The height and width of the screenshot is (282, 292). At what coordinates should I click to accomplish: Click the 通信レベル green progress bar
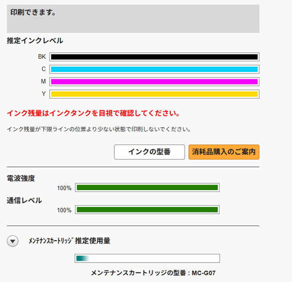click(147, 210)
